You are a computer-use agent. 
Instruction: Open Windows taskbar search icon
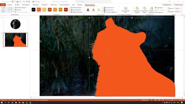[x=5, y=103]
